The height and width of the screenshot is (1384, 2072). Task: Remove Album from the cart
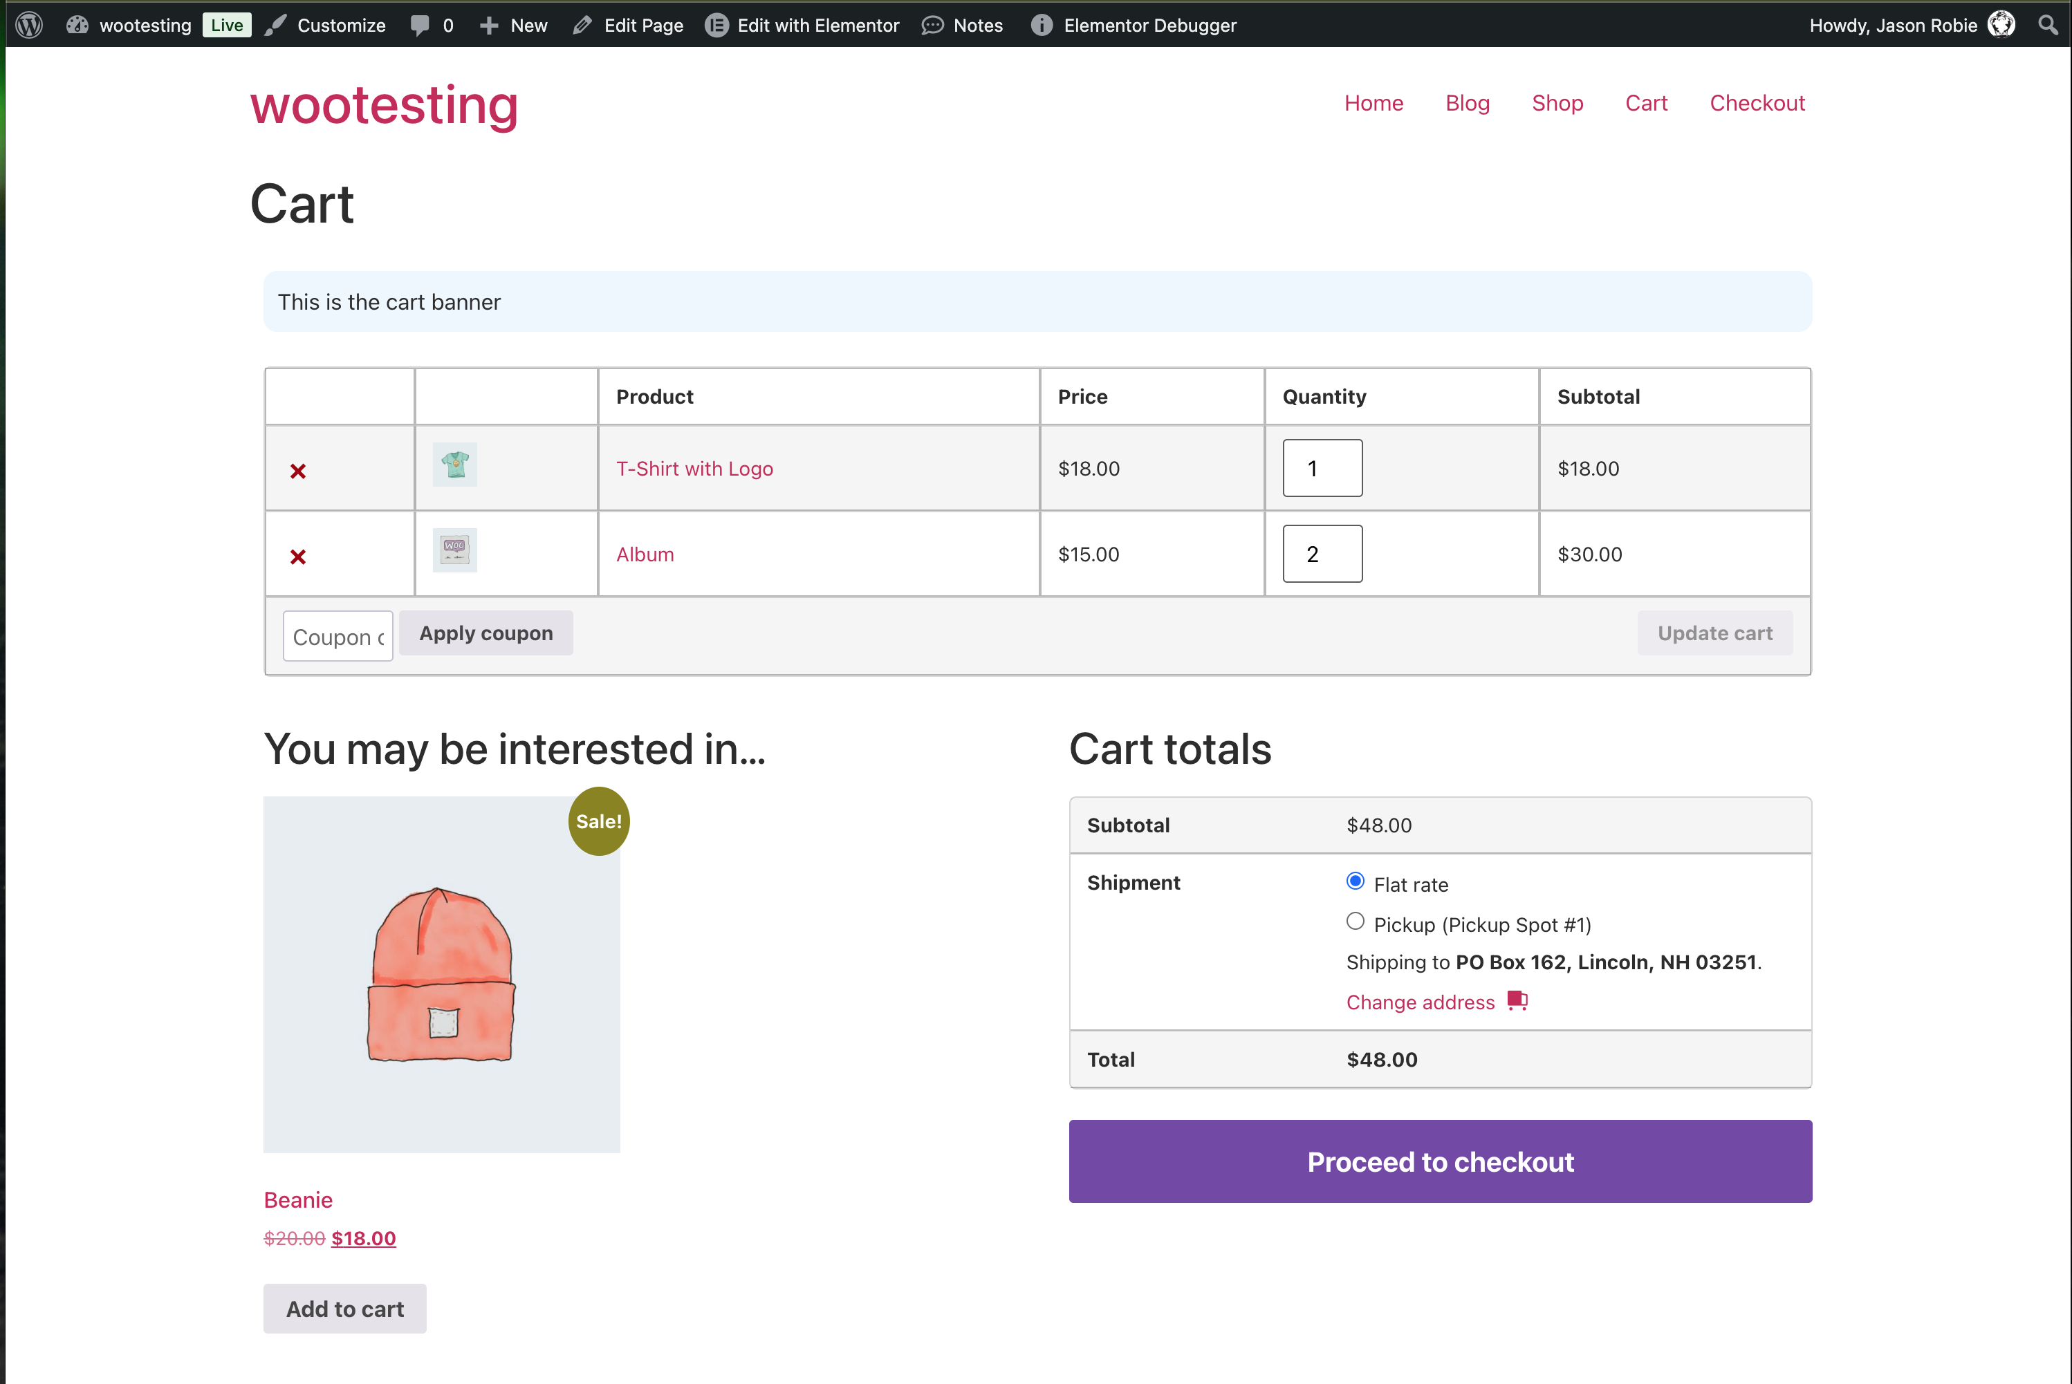298,557
